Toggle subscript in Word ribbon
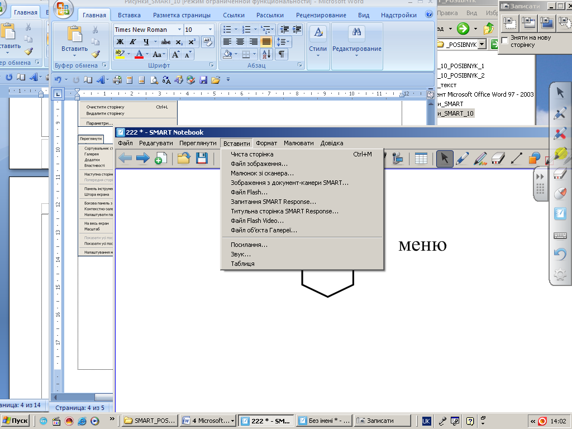The image size is (572, 429). click(x=179, y=42)
